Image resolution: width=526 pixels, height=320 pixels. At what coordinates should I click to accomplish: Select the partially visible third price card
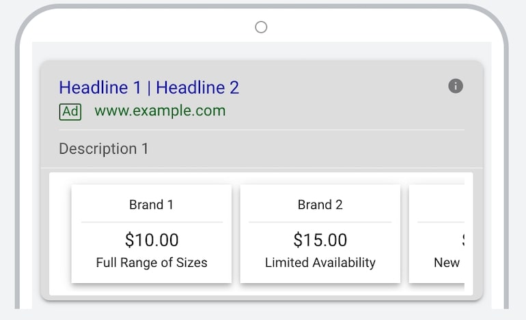pos(437,233)
